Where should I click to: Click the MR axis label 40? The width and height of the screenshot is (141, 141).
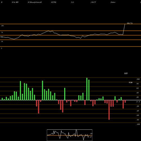(138, 93)
